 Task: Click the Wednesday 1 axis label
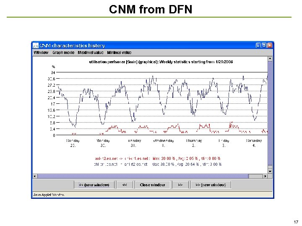coord(164,143)
